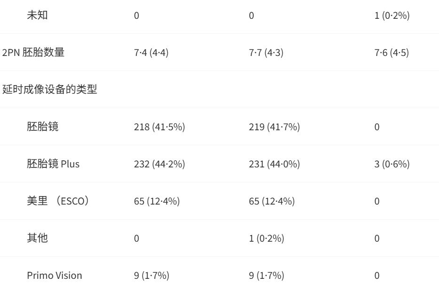Select first 9 (1·7%) in Primo Vision row

pyautogui.click(x=151, y=276)
